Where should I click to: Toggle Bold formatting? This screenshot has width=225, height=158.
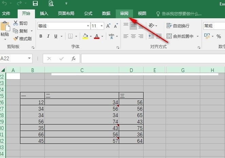tap(41, 36)
